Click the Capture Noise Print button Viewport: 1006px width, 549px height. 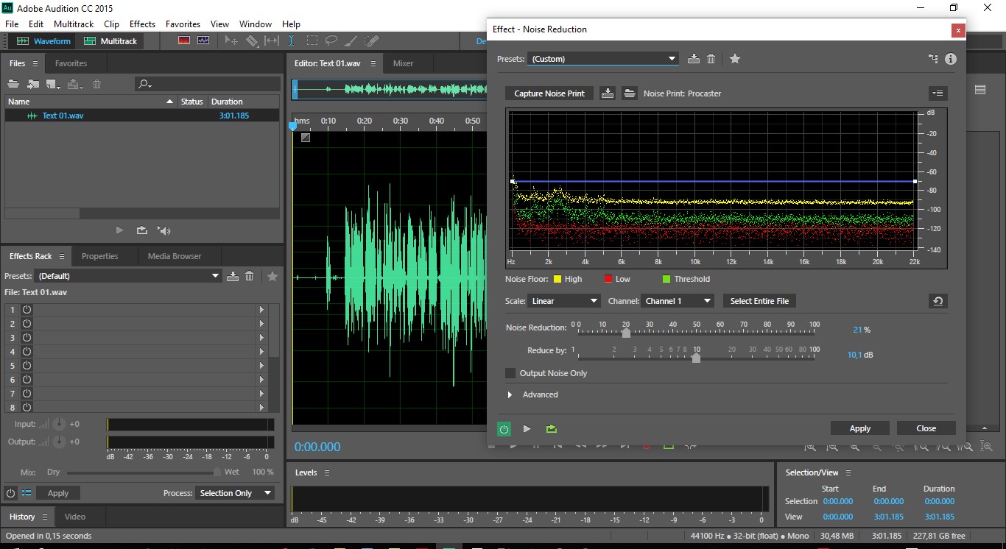(x=549, y=93)
